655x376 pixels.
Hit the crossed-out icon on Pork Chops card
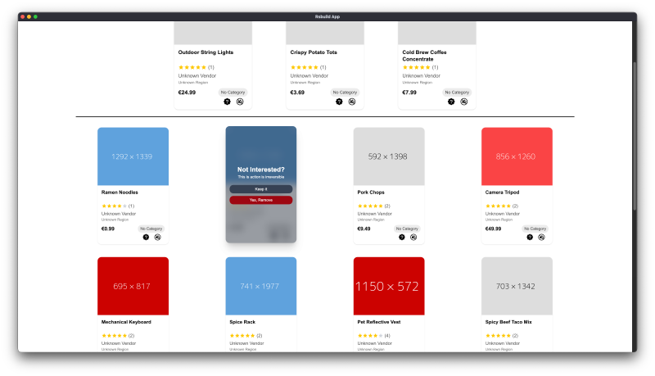pos(414,237)
